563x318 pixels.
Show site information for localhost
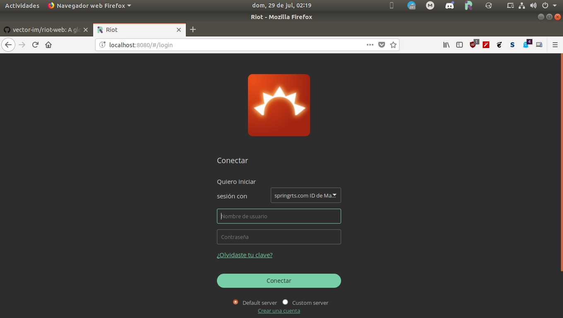102,45
